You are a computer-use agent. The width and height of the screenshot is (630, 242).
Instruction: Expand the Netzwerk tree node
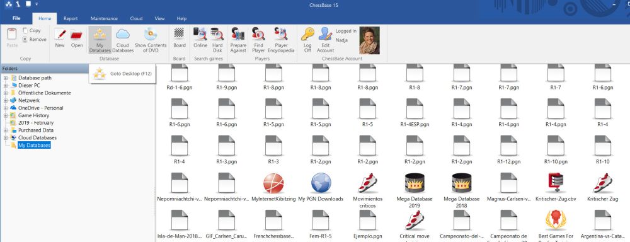(6, 100)
